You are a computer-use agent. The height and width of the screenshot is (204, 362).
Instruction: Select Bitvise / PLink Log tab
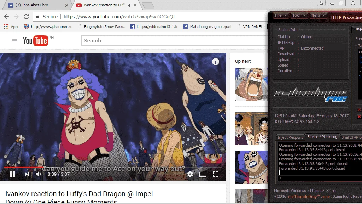point(322,137)
